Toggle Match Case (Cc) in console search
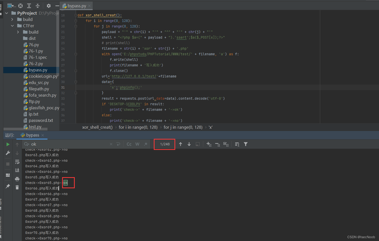The image size is (379, 241). 129,144
